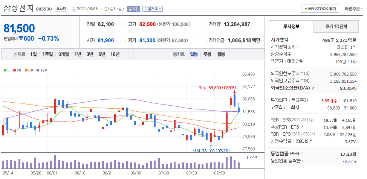Add stock via MY STOCK 추가 button
The height and width of the screenshot is (179, 367).
320,9
